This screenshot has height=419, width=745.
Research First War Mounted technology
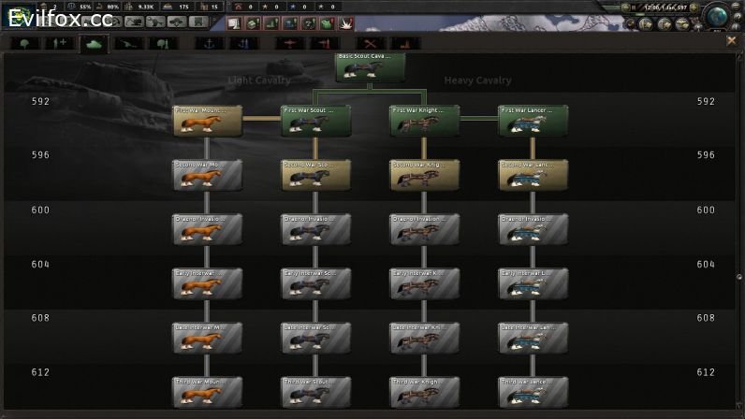click(x=207, y=121)
